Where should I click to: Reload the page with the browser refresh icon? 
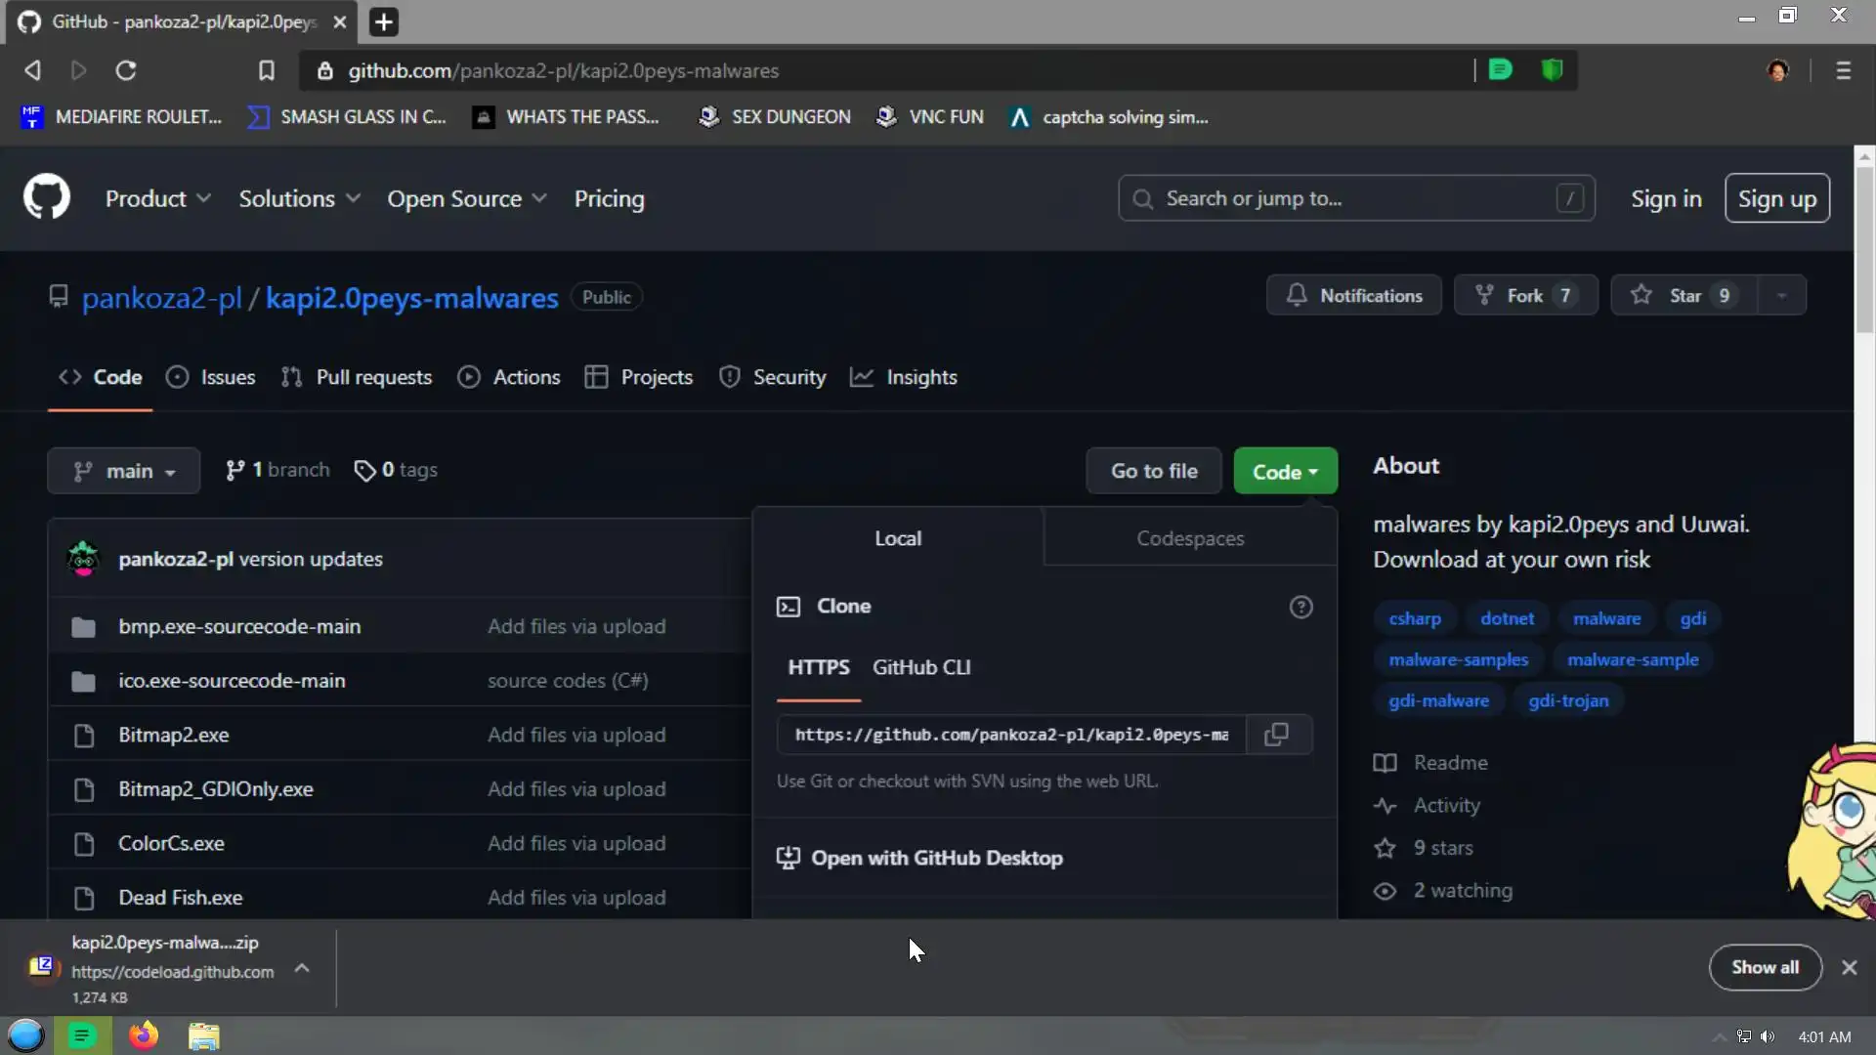pos(126,70)
